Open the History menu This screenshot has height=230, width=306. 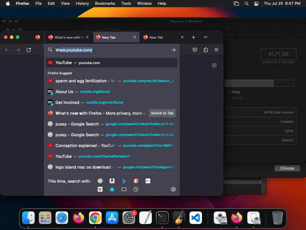click(82, 4)
